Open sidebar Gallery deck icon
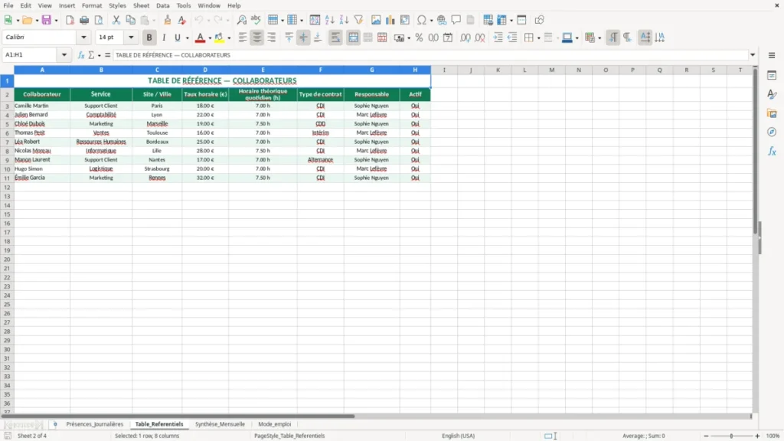Screen dimensions: 784x441 point(772,113)
